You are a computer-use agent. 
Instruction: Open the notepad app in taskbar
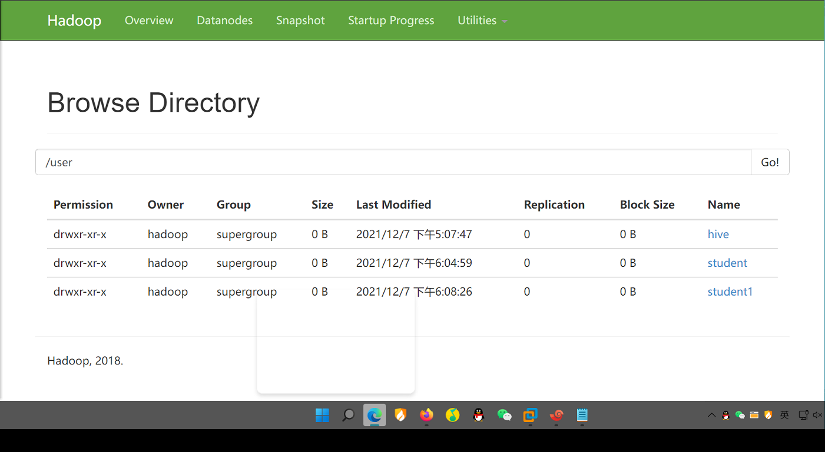tap(582, 416)
